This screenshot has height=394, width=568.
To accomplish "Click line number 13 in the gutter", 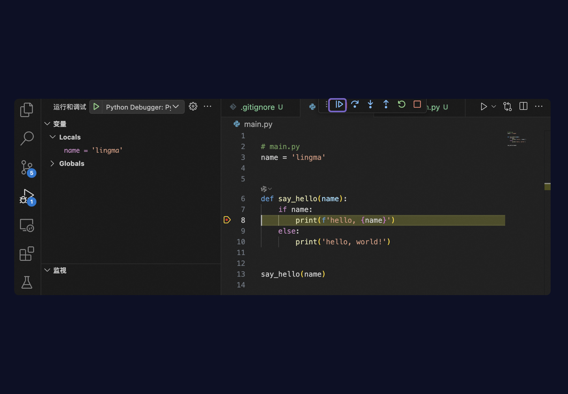I will [241, 274].
